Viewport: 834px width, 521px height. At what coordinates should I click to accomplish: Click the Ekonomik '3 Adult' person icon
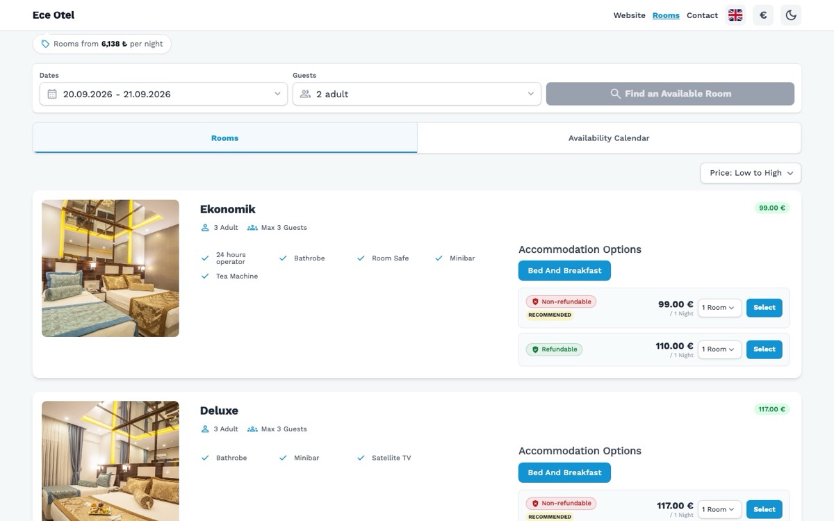205,228
